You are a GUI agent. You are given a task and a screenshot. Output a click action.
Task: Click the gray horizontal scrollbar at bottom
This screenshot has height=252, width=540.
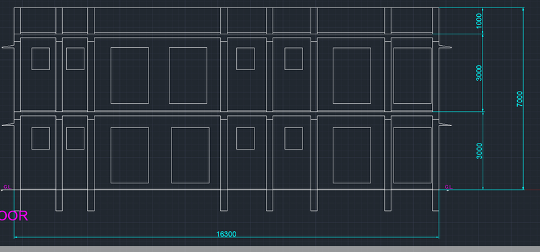pos(270,249)
